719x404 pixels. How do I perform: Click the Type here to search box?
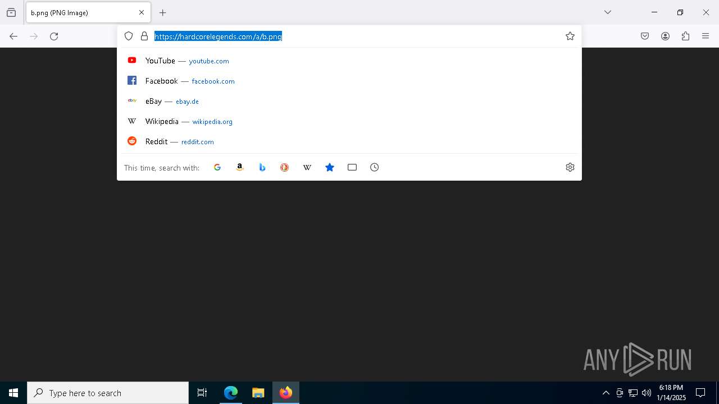click(x=108, y=393)
